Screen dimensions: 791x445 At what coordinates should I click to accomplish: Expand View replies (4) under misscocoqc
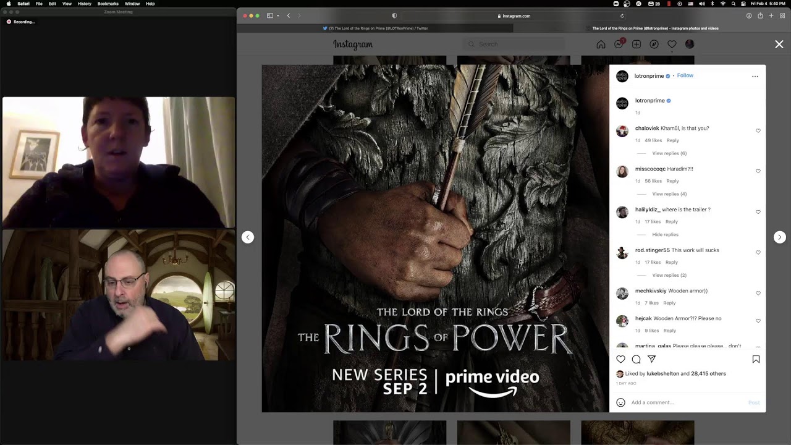coord(669,194)
